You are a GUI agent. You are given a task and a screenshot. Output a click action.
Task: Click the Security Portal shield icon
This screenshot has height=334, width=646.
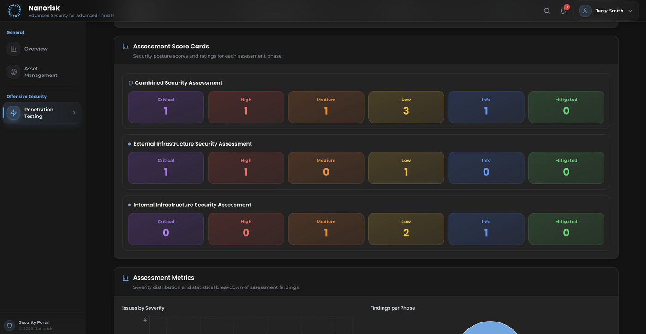(9, 325)
